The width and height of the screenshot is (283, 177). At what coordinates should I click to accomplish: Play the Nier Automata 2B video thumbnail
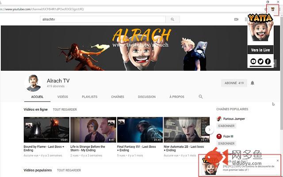(x=187, y=130)
